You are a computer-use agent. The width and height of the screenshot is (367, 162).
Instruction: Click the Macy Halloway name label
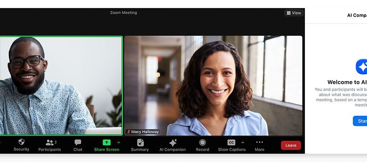[x=145, y=132]
